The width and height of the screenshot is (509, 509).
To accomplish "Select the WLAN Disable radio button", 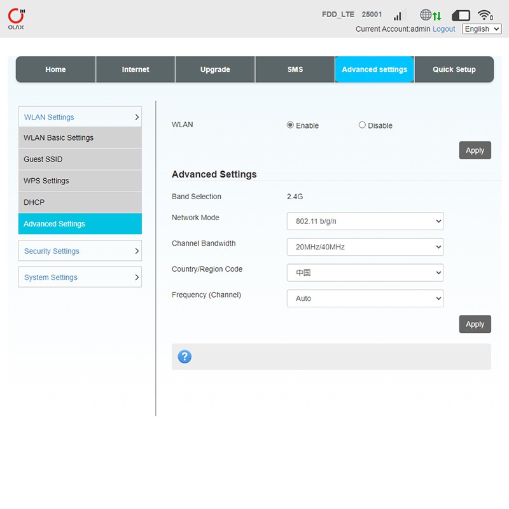I will coord(362,125).
